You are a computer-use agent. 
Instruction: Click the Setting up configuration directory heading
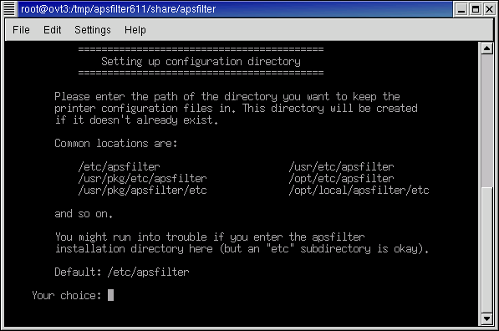[x=201, y=61]
